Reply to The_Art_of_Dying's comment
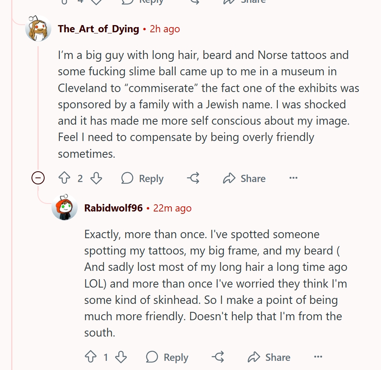This screenshot has height=370, width=381. click(x=142, y=178)
